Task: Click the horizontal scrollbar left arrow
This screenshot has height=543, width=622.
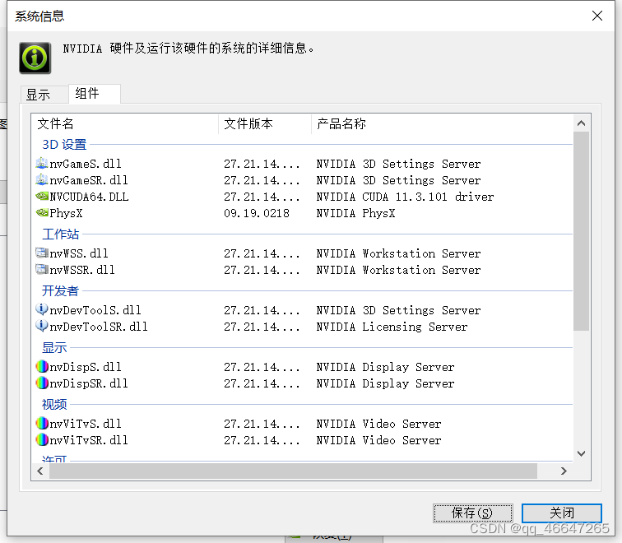Action: click(40, 471)
